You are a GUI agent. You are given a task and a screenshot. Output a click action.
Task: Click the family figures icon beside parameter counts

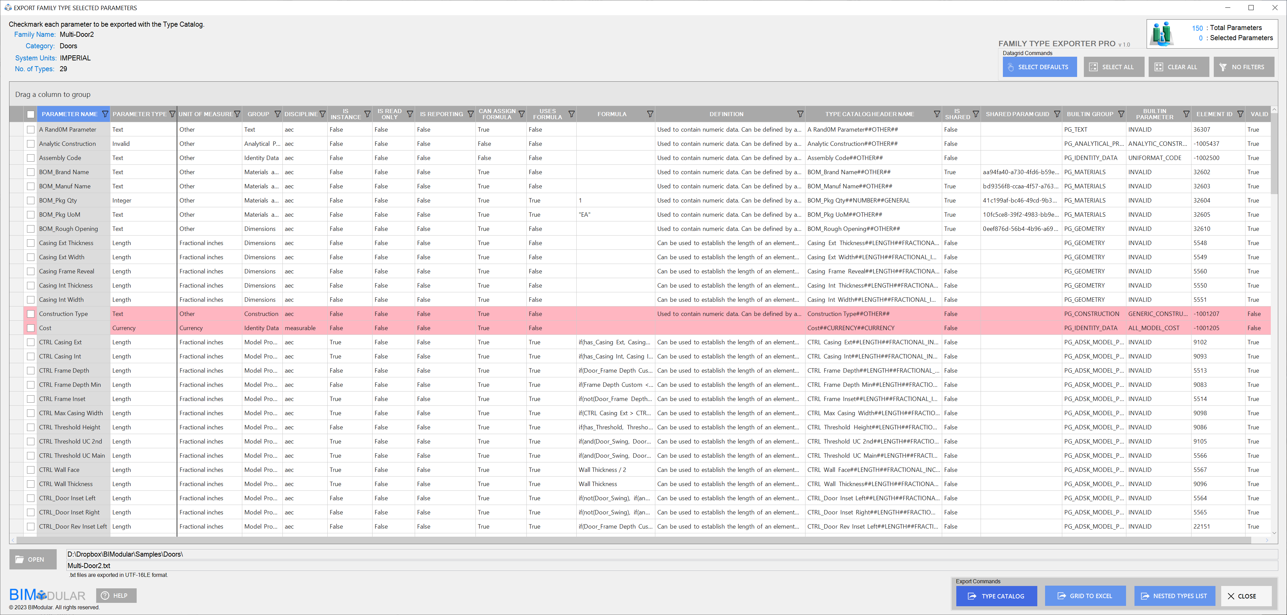coord(1161,33)
